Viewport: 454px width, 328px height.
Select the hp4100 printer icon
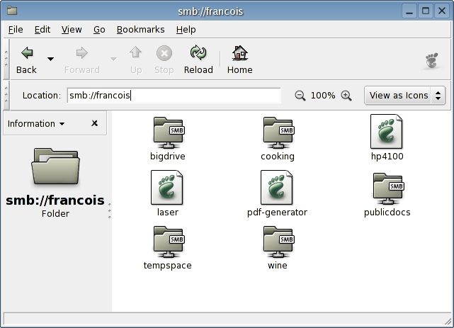[387, 132]
